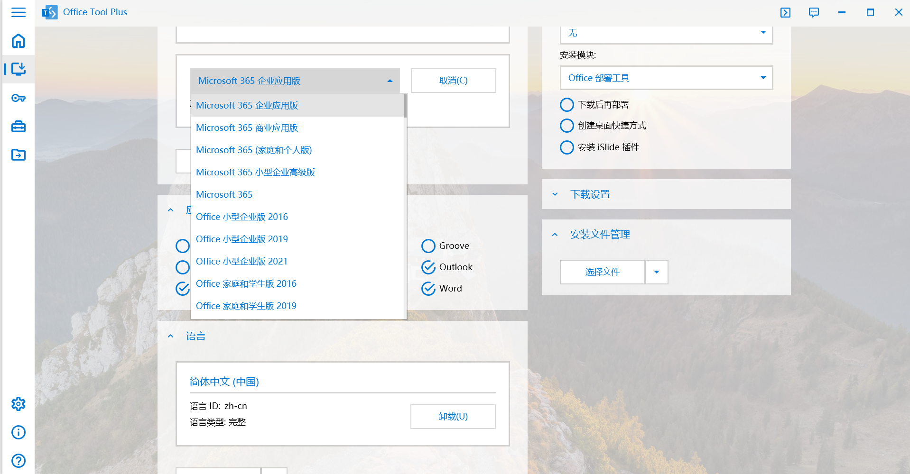Open the arrow next to 选择文件
Screen dimensions: 910x474
(657, 272)
